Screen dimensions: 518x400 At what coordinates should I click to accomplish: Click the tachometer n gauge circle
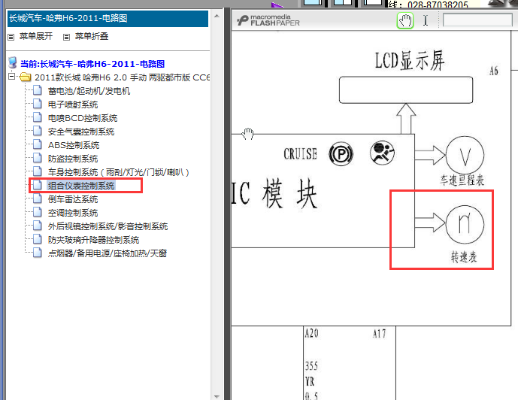pos(465,224)
